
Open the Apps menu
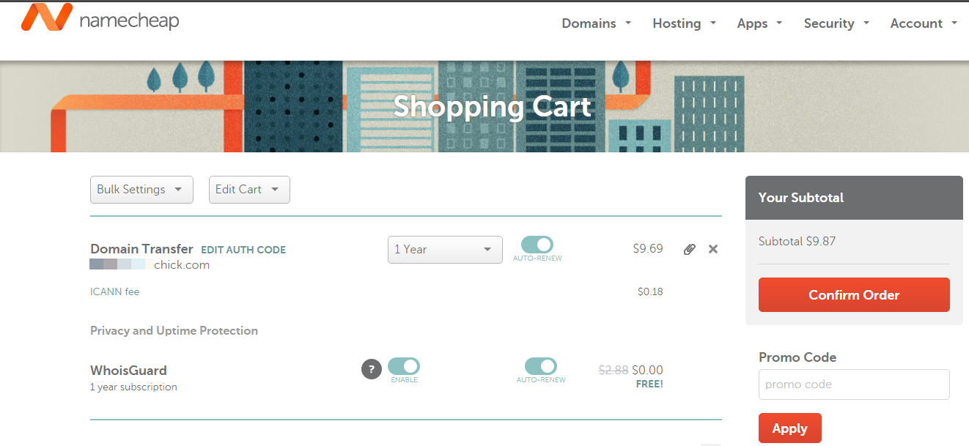point(760,23)
